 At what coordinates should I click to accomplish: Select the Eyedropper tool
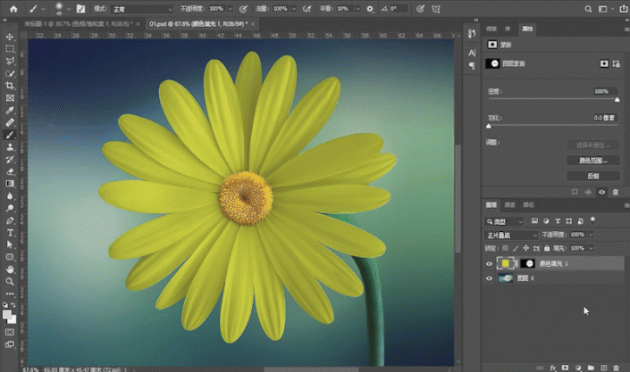tap(9, 110)
